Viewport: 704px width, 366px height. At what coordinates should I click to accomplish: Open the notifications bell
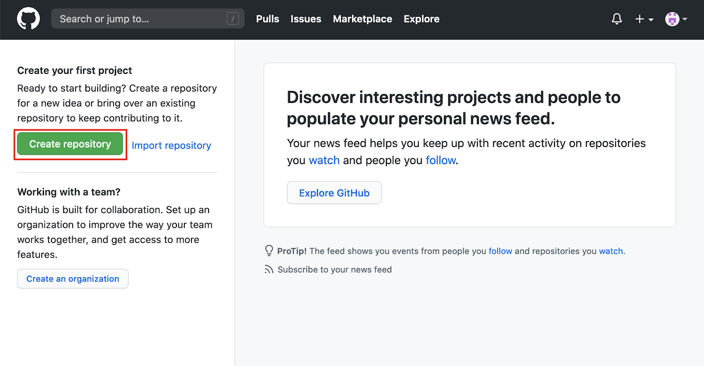pyautogui.click(x=617, y=19)
